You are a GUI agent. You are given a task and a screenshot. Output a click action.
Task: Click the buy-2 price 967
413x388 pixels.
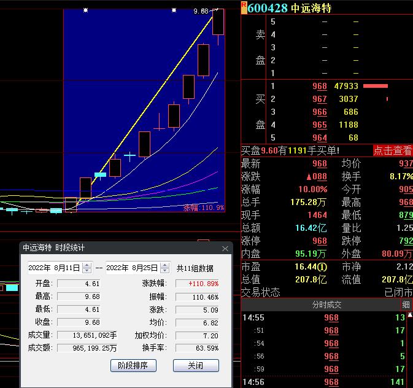(x=319, y=99)
